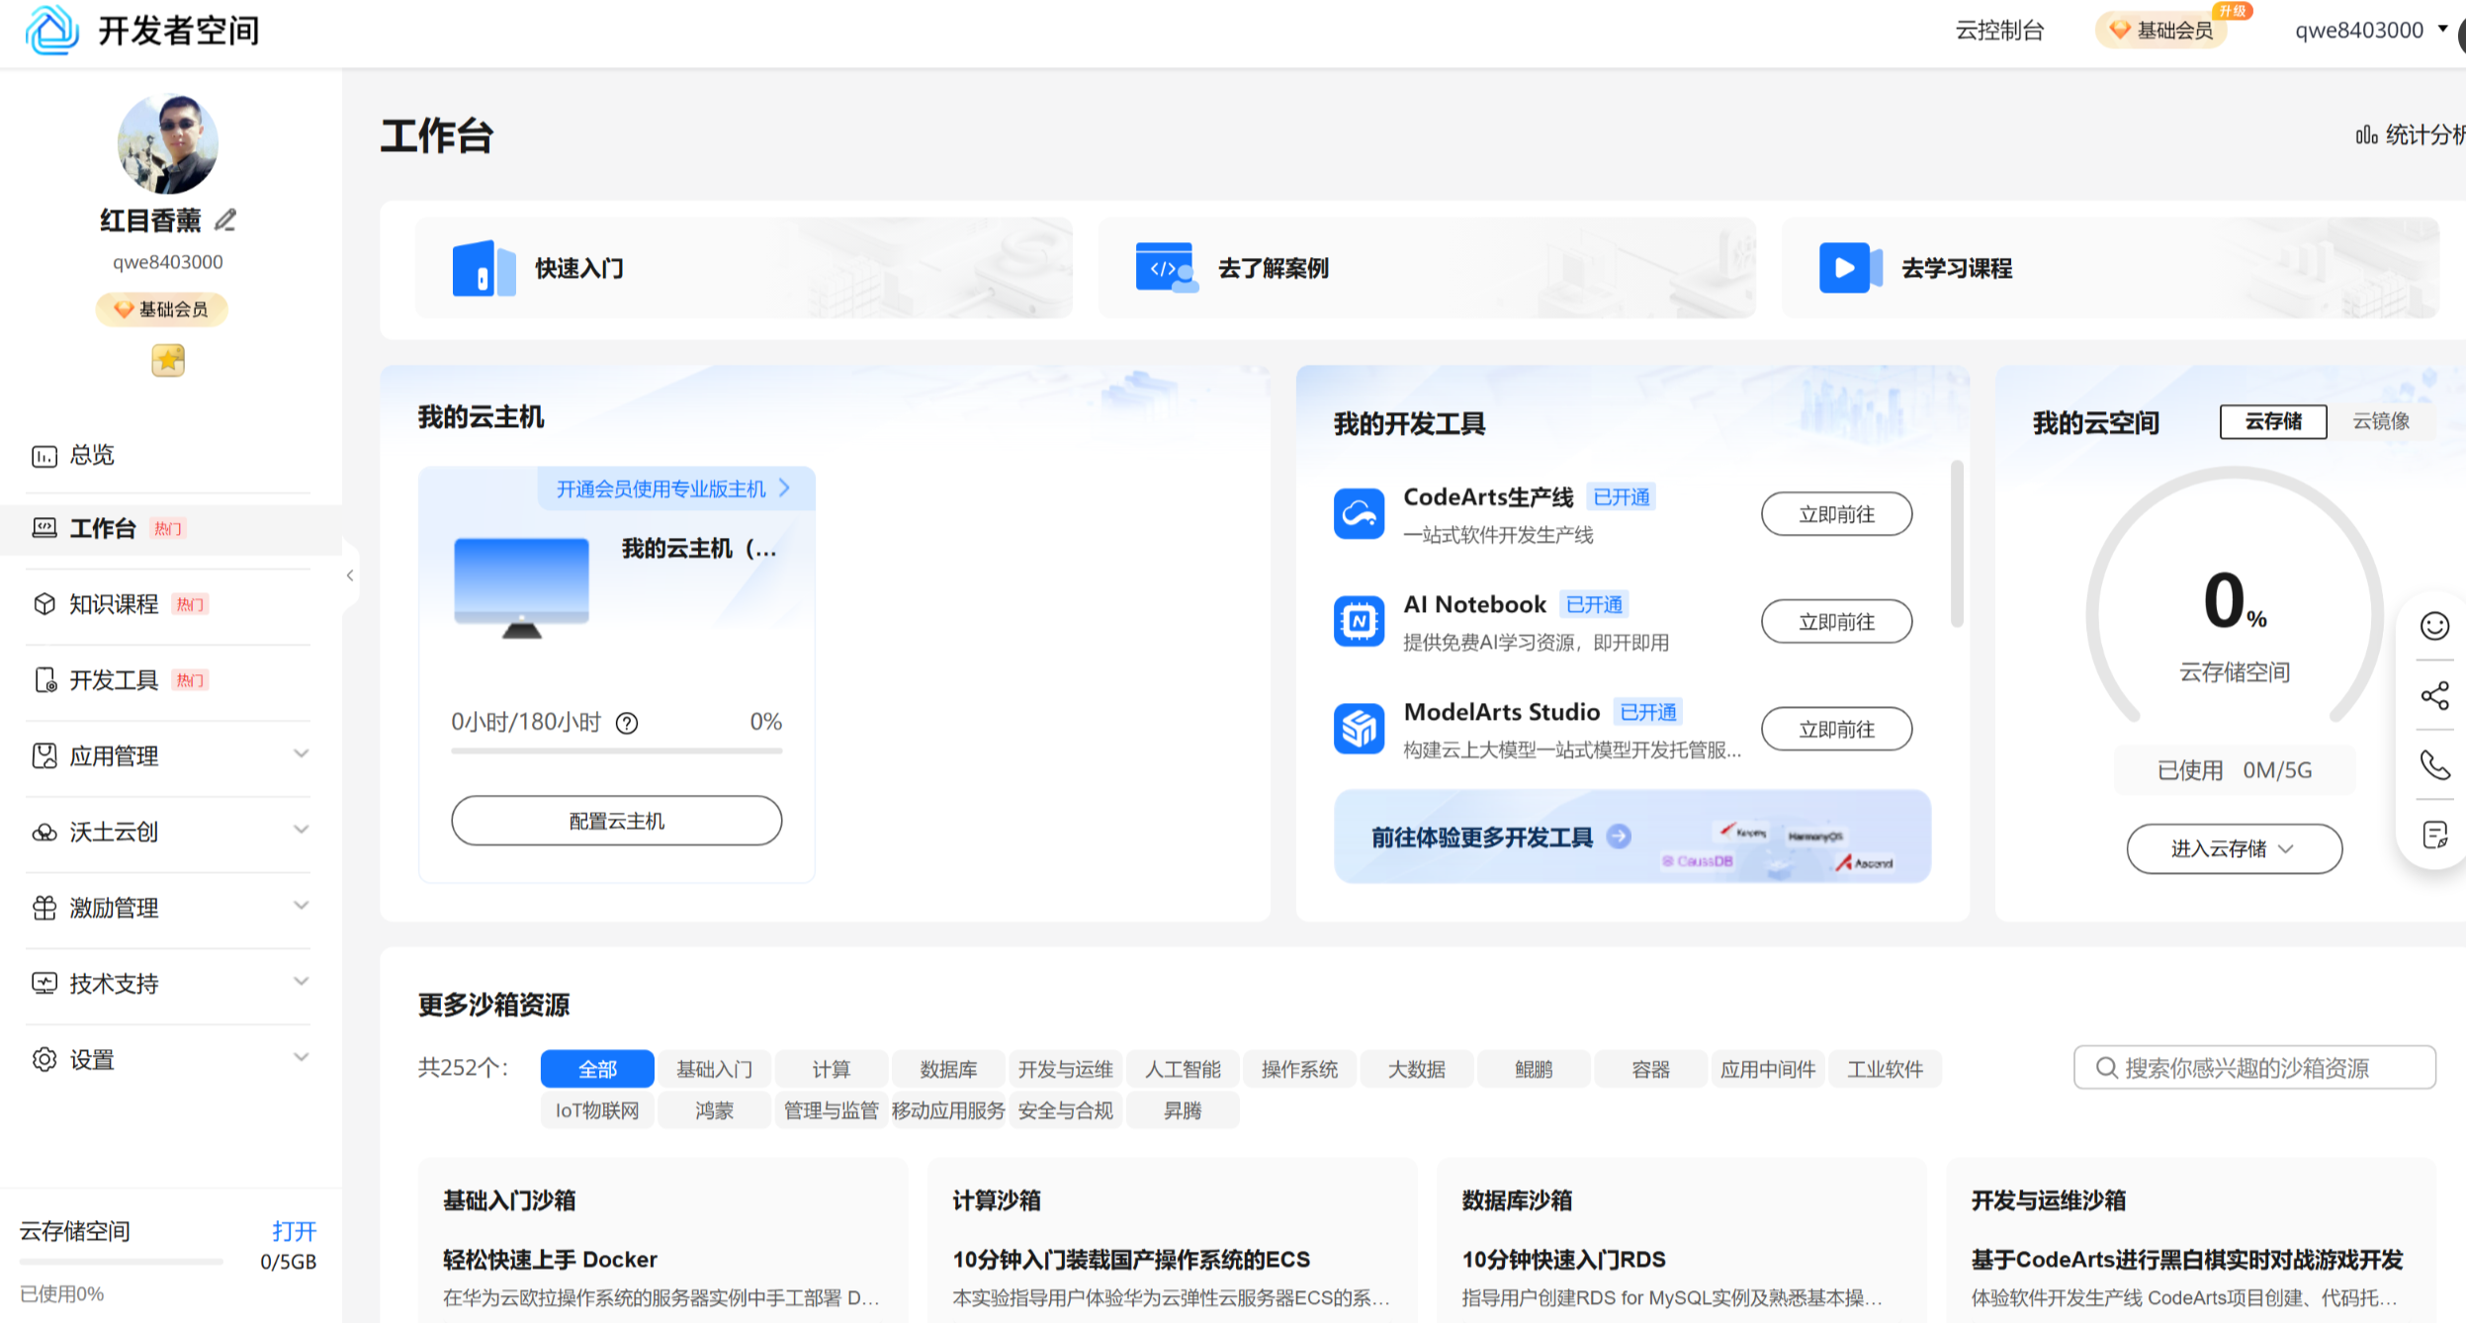Open the 进入云存储 dropdown
Viewport: 2466px width, 1323px height.
2234,848
